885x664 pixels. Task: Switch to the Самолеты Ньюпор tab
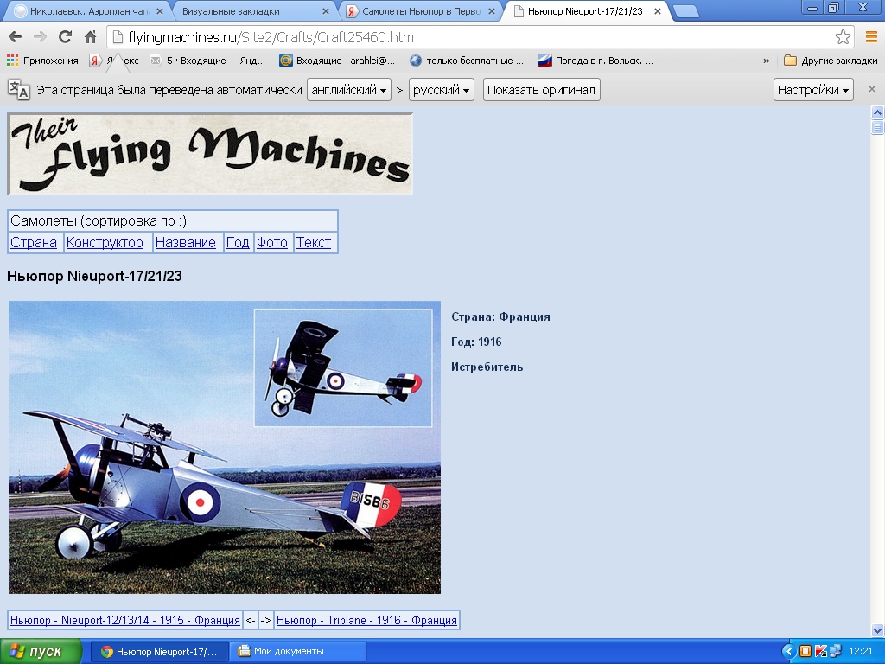(x=415, y=12)
